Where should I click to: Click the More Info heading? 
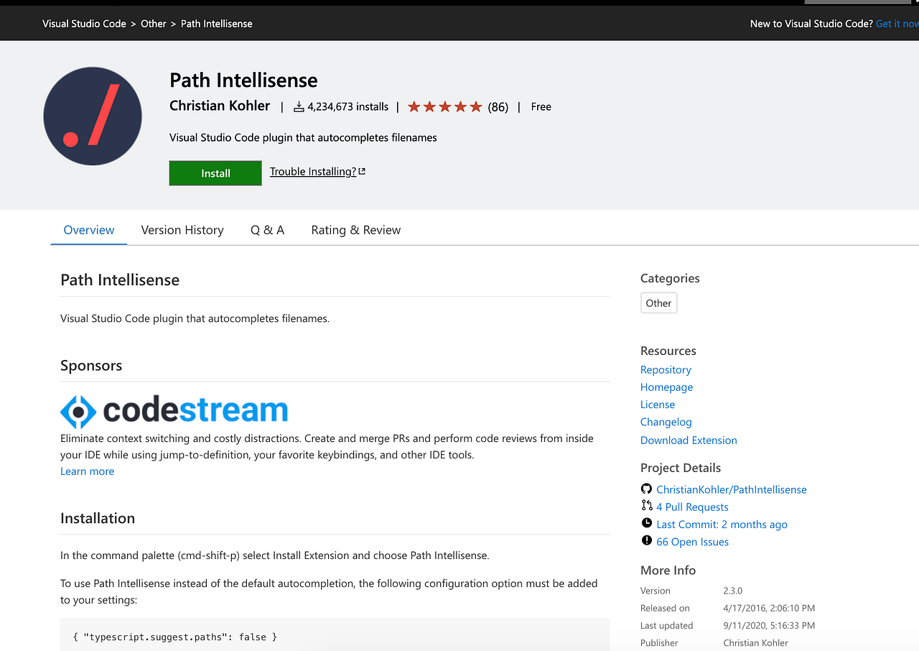click(668, 570)
